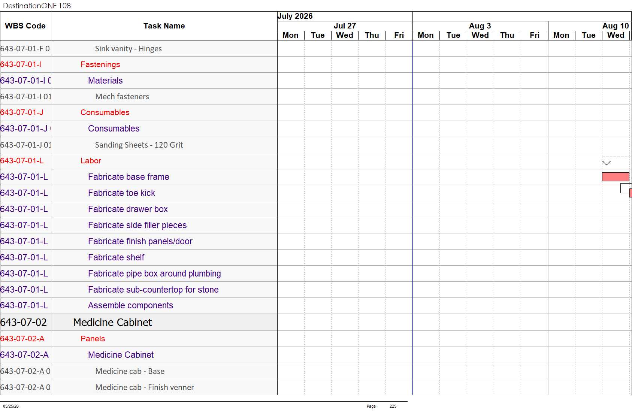Select the red Fabricate base frame bar

[616, 177]
